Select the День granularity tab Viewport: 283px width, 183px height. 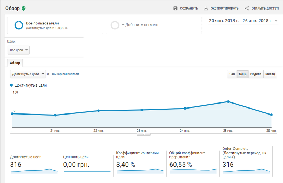tap(242, 74)
